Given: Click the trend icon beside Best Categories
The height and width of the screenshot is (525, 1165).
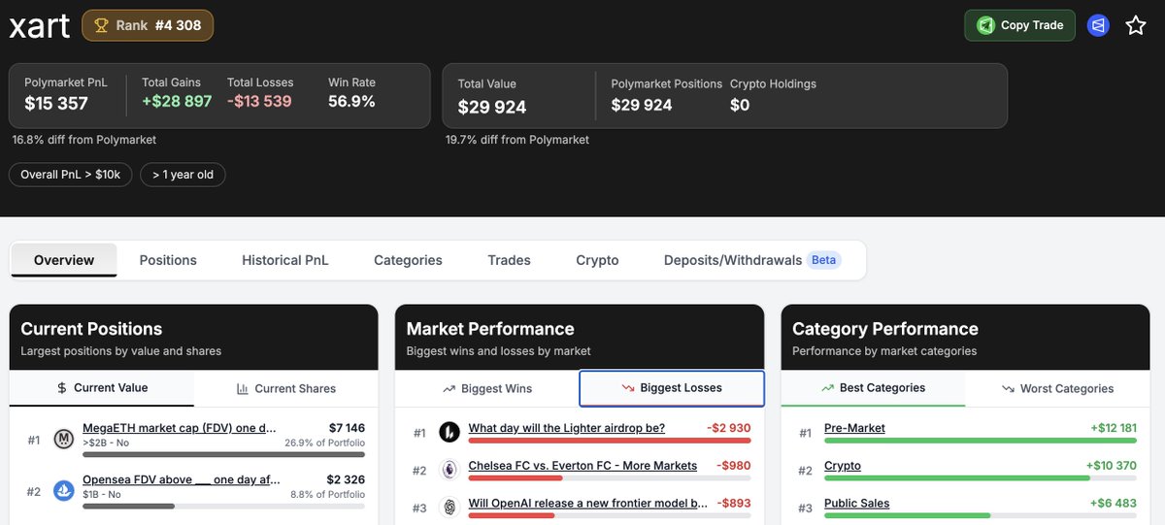Looking at the screenshot, I should coord(827,388).
